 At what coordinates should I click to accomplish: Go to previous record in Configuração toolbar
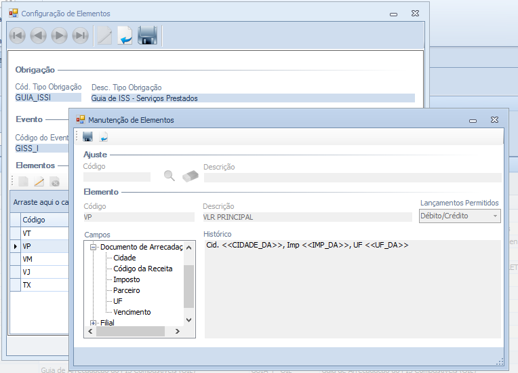click(x=39, y=35)
